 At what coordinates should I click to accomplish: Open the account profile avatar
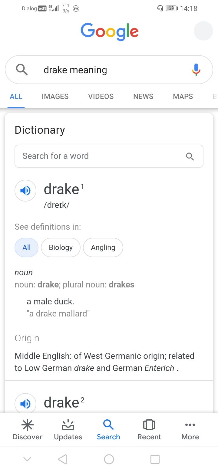[203, 31]
